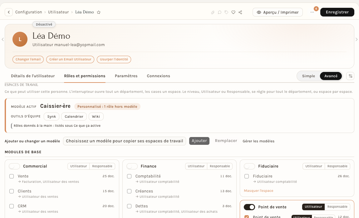Click the Caissier·ère model name
Image resolution: width=359 pixels, height=218 pixels.
tap(55, 106)
